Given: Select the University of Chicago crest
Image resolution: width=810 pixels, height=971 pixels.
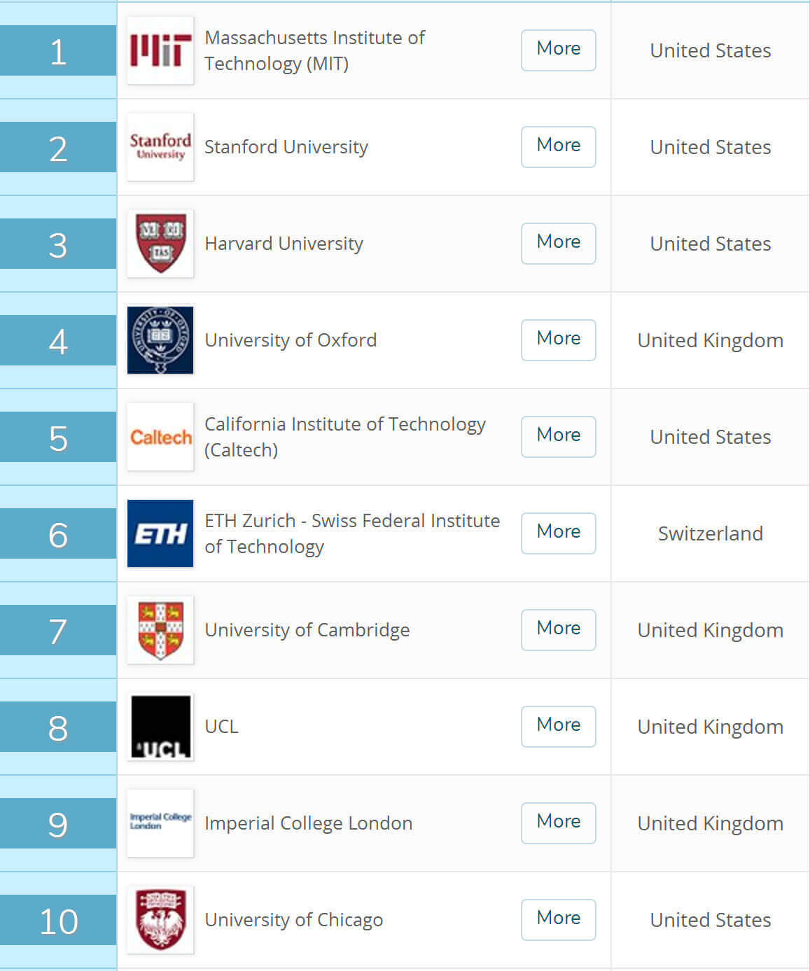Looking at the screenshot, I should [160, 920].
